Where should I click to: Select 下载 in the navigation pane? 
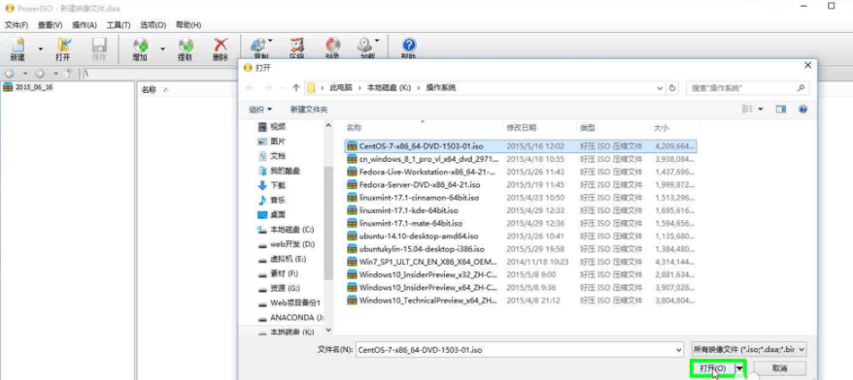pyautogui.click(x=278, y=186)
